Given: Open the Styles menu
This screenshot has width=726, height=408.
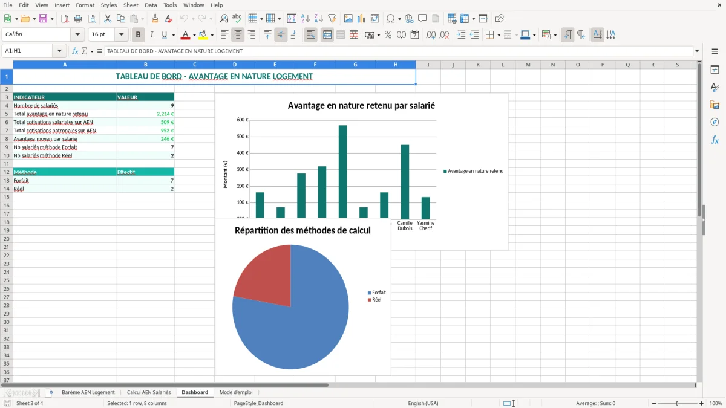Looking at the screenshot, I should pos(109,5).
